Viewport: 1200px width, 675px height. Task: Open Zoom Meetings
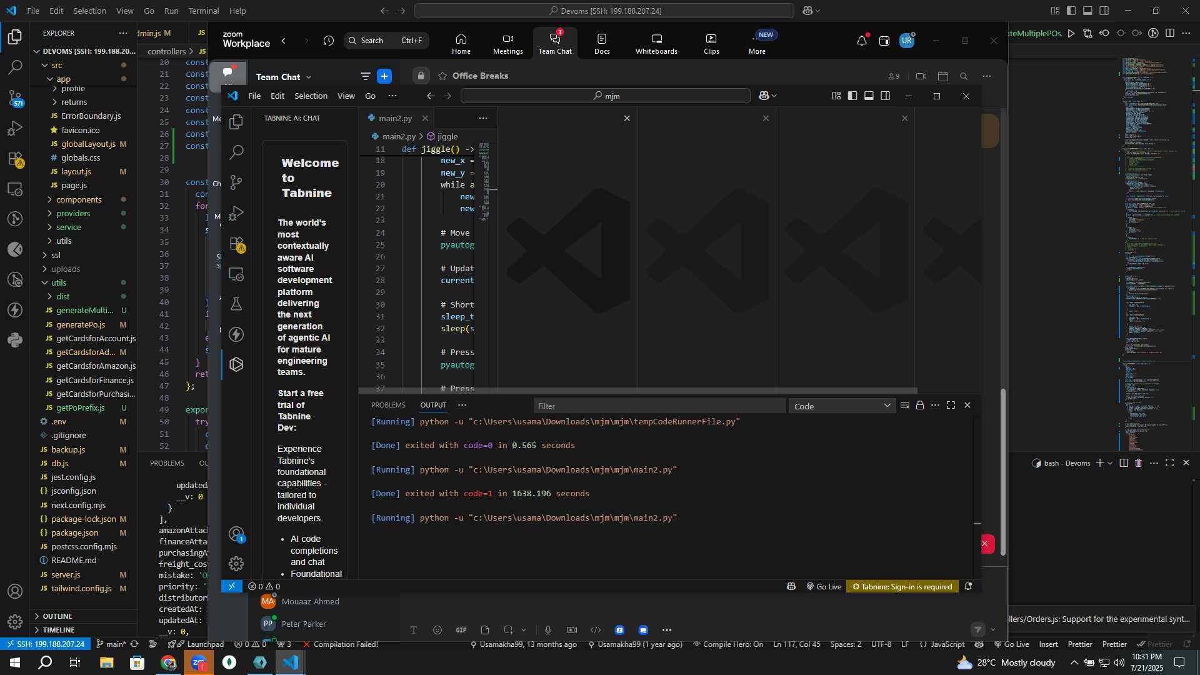pos(508,43)
